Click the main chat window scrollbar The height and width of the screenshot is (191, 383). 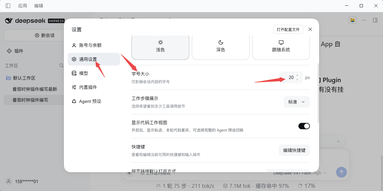381,168
